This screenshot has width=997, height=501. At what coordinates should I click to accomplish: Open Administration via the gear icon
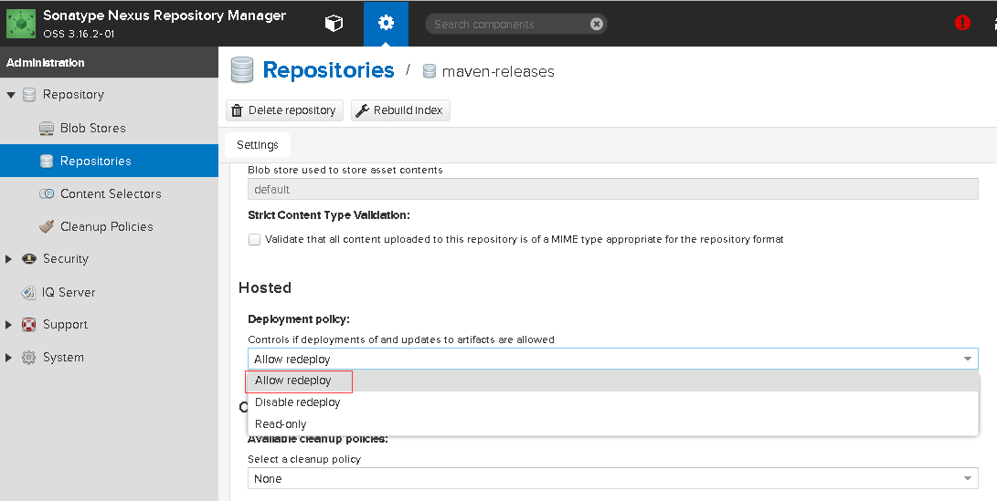(386, 24)
